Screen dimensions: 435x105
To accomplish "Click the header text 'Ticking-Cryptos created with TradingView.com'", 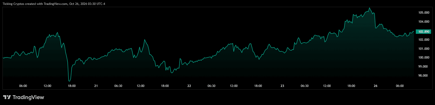I will tap(35, 4).
